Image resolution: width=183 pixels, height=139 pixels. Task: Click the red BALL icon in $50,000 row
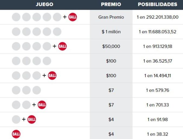(62, 46)
